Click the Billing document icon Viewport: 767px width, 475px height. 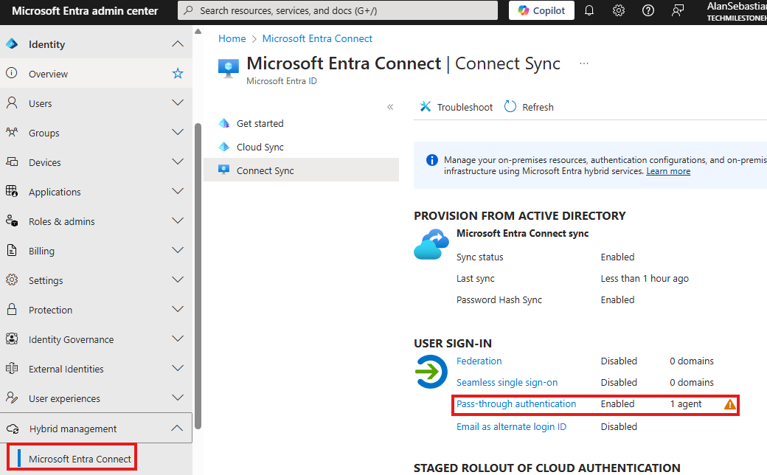click(12, 251)
